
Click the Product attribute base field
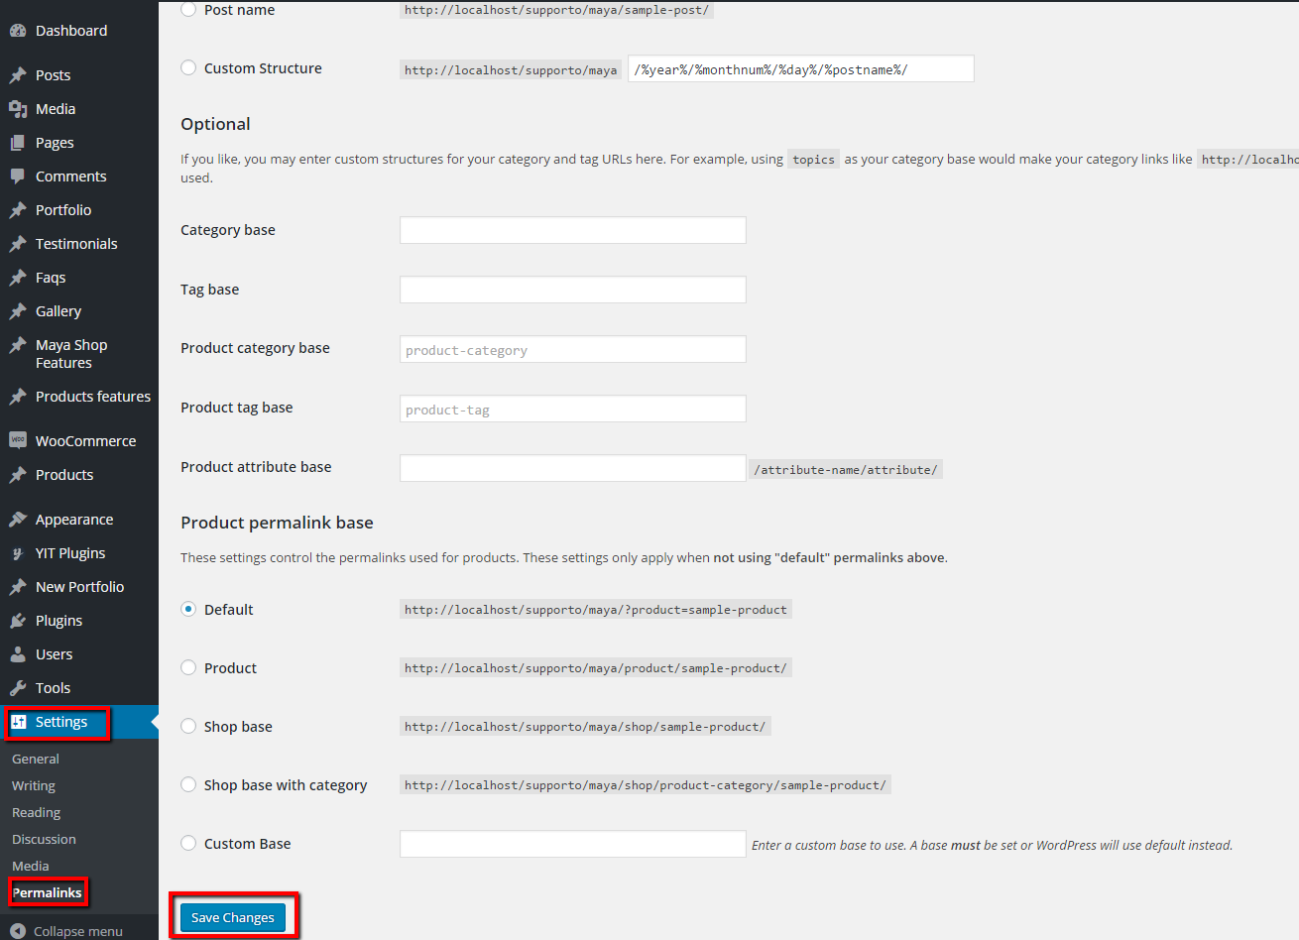[573, 468]
